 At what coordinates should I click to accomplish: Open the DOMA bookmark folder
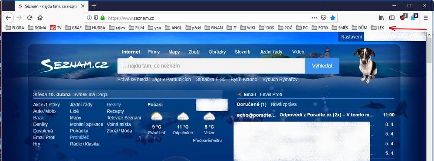coord(37,28)
